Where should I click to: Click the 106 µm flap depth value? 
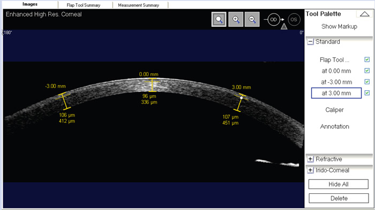point(67,115)
